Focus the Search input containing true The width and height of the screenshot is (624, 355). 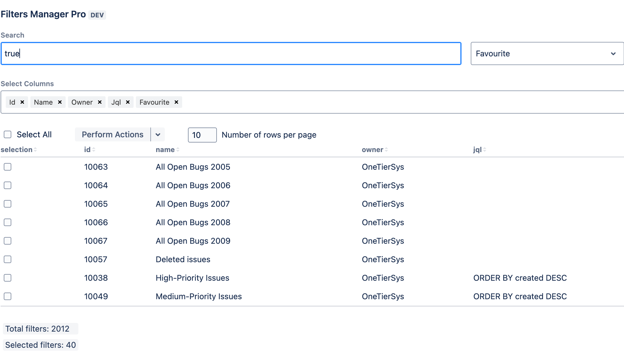(231, 53)
